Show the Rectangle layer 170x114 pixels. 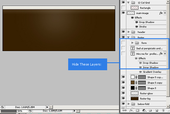pos(123,8)
